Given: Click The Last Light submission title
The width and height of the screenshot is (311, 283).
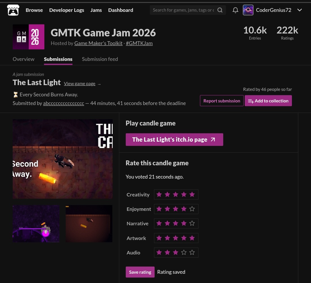Looking at the screenshot, I should click(37, 83).
